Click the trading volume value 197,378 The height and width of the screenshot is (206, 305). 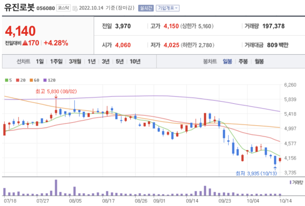click(273, 26)
